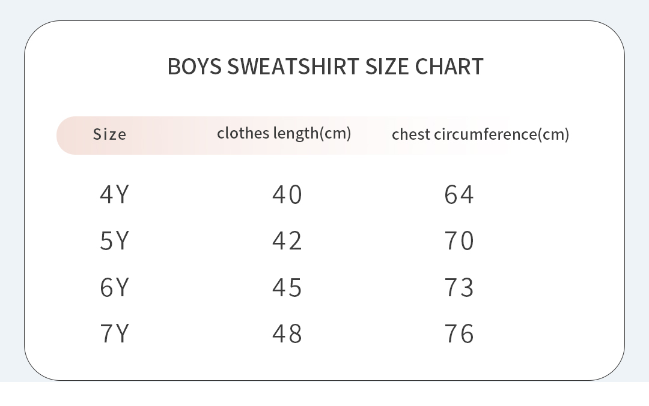Select chest circumference value 73
649x406 pixels.
tap(459, 287)
